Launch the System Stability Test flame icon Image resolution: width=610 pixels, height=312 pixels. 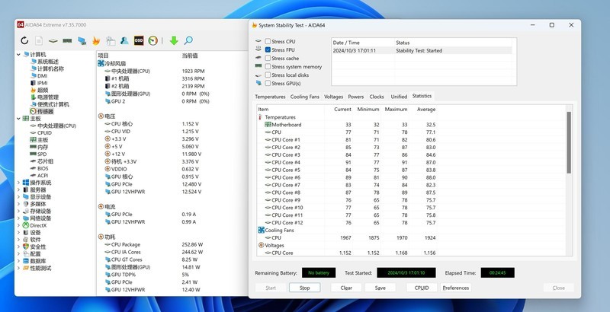pyautogui.click(x=96, y=40)
